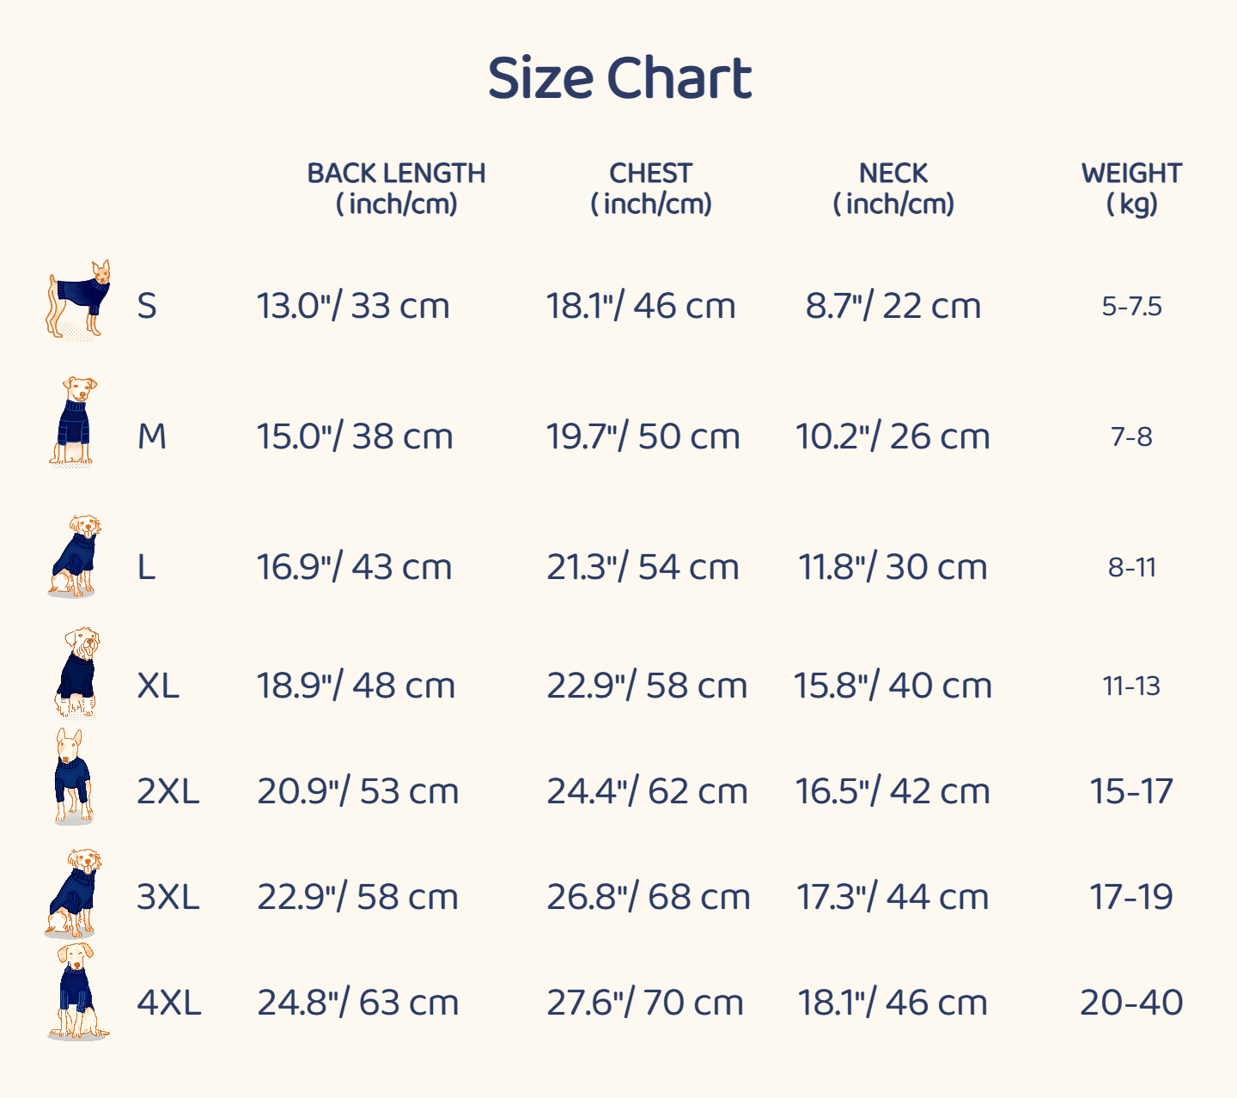The height and width of the screenshot is (1098, 1237).
Task: Select the 19.7"/ 50 cm chest value
Action: click(x=643, y=436)
